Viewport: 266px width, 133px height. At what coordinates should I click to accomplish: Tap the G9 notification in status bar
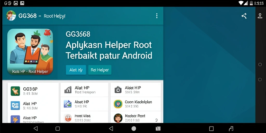point(8,3)
